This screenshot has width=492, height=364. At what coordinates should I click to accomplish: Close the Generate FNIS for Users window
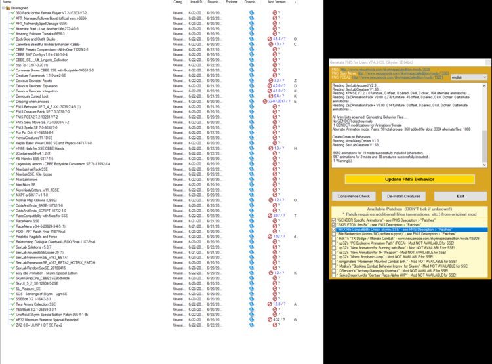point(487,62)
